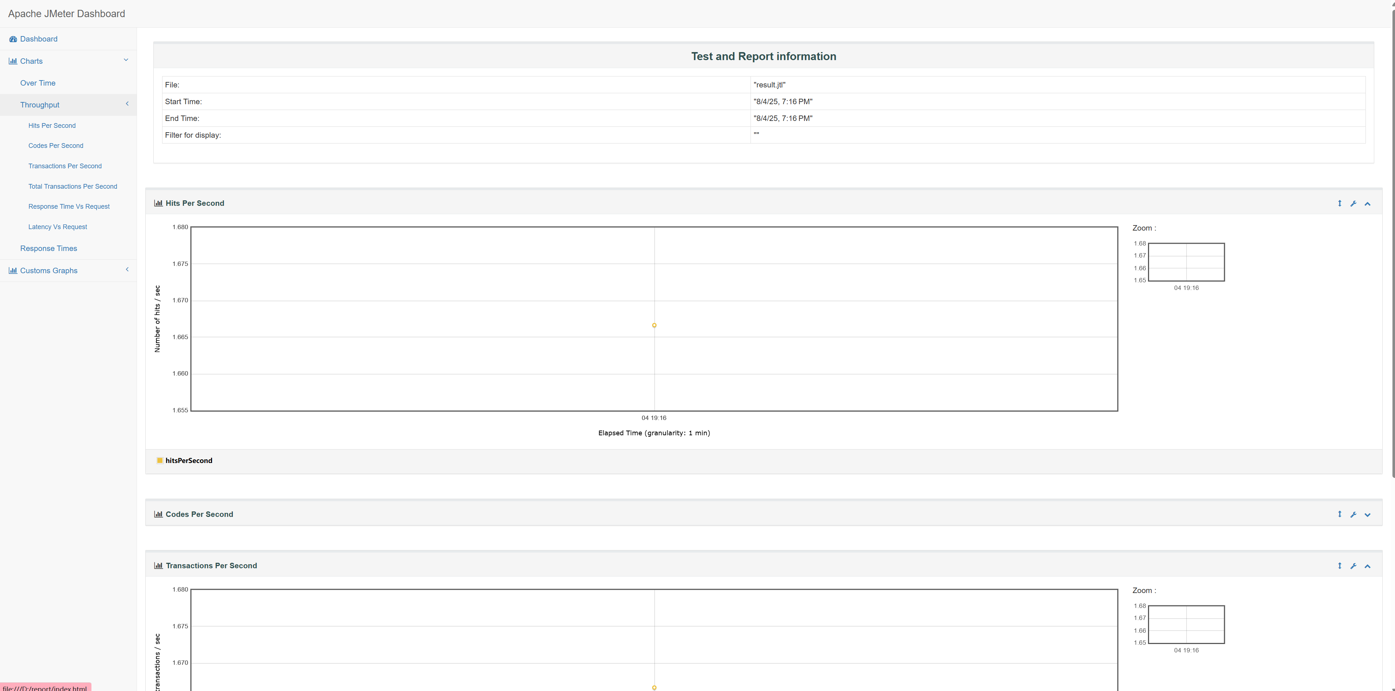Open wrench settings for Codes Per Second
Viewport: 1395px width, 691px height.
(x=1353, y=514)
